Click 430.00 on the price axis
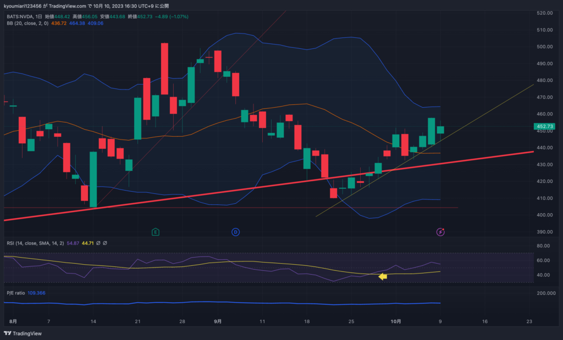This screenshot has width=563, height=340. point(545,165)
